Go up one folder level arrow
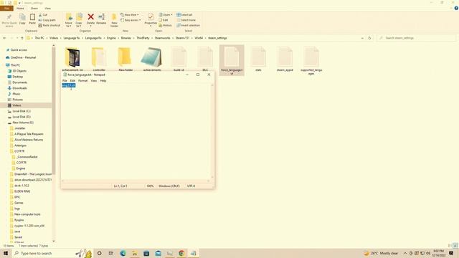Screen dimensions: 459x258 coord(22,38)
